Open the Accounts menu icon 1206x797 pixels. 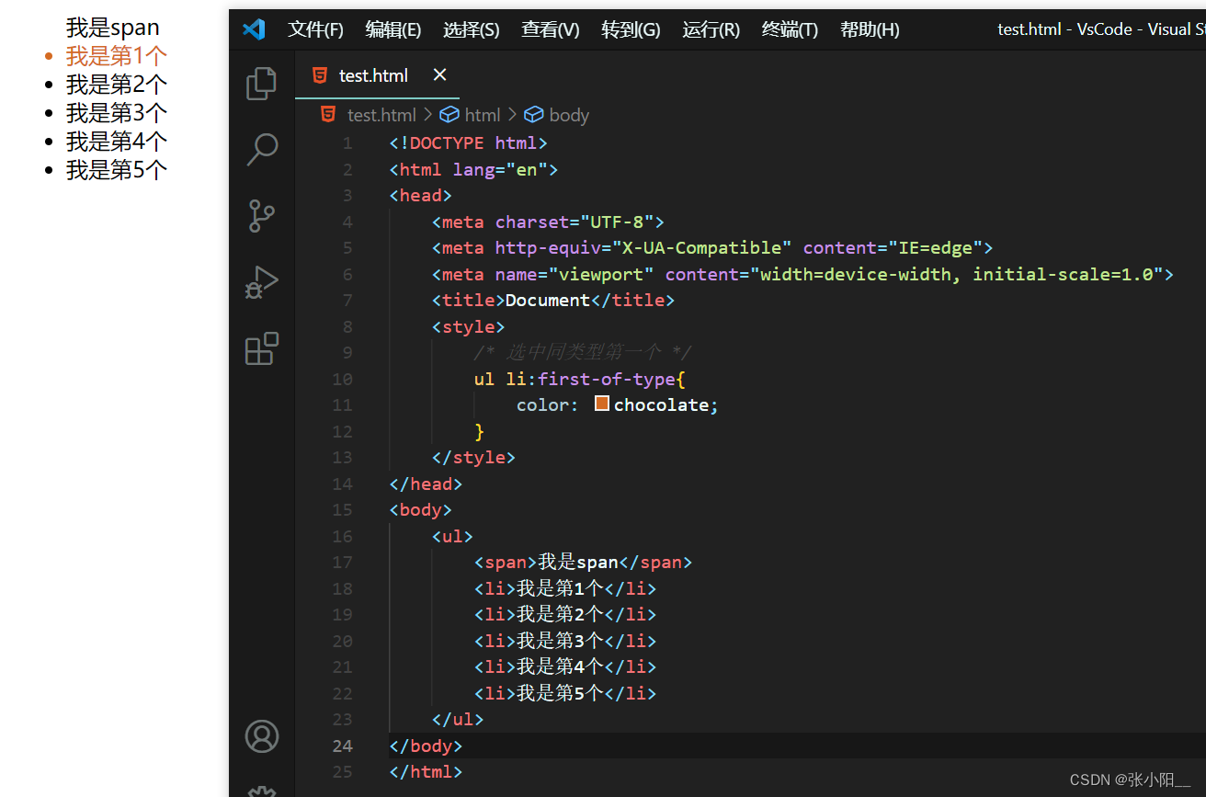[262, 736]
